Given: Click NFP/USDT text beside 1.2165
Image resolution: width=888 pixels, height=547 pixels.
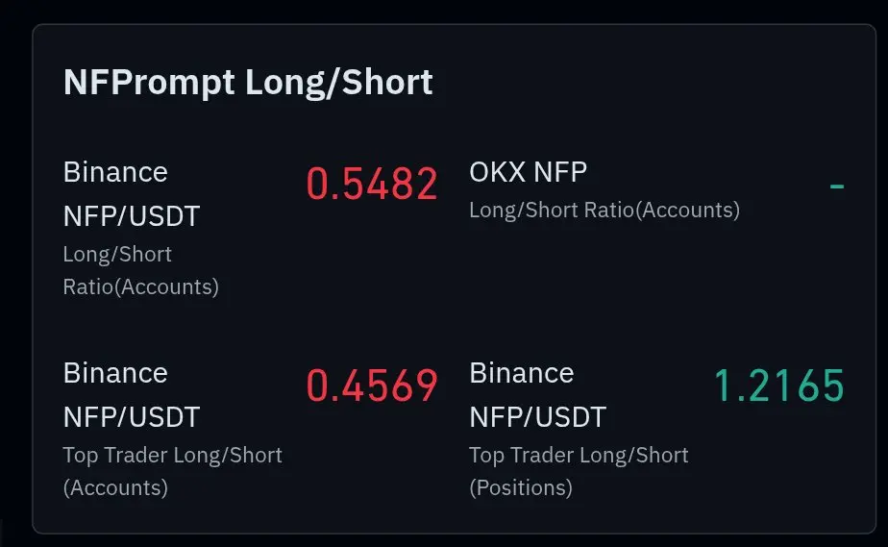Looking at the screenshot, I should 538,417.
